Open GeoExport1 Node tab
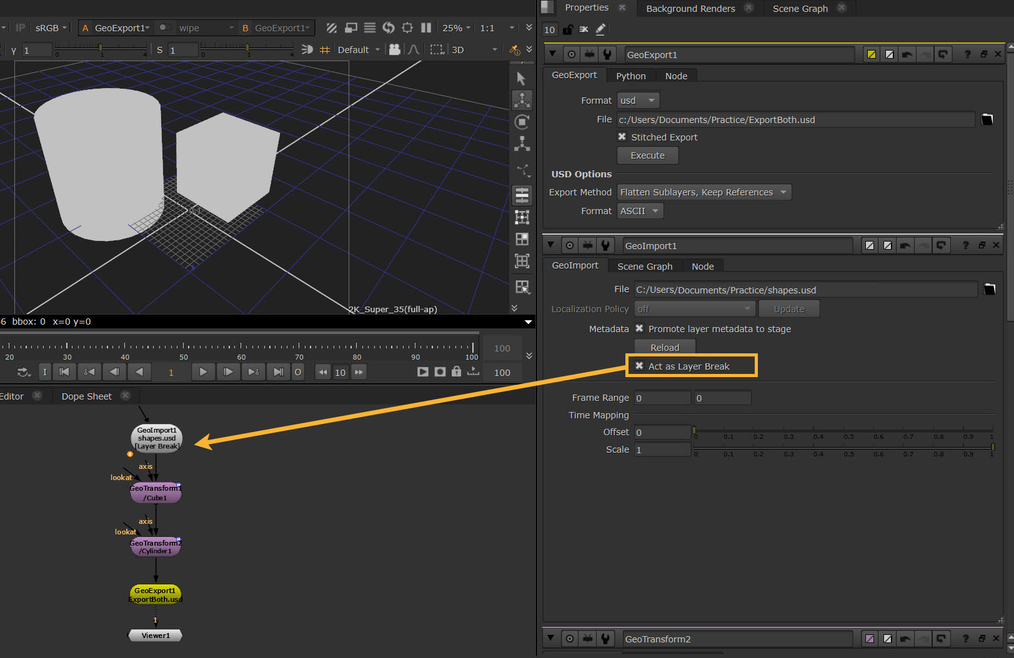 [676, 76]
